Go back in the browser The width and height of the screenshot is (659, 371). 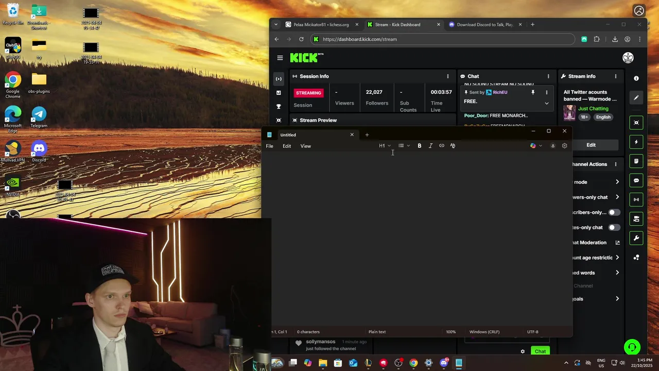276,39
